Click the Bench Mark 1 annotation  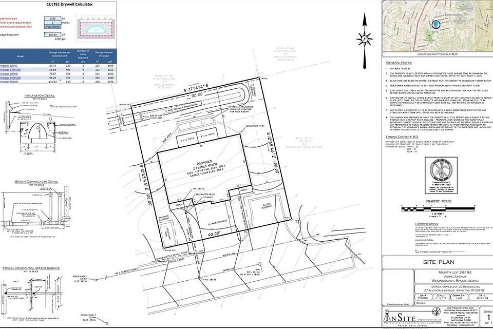(81, 278)
